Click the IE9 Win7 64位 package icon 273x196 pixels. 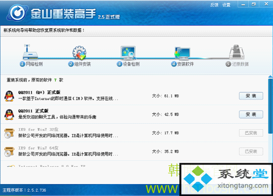point(9,152)
